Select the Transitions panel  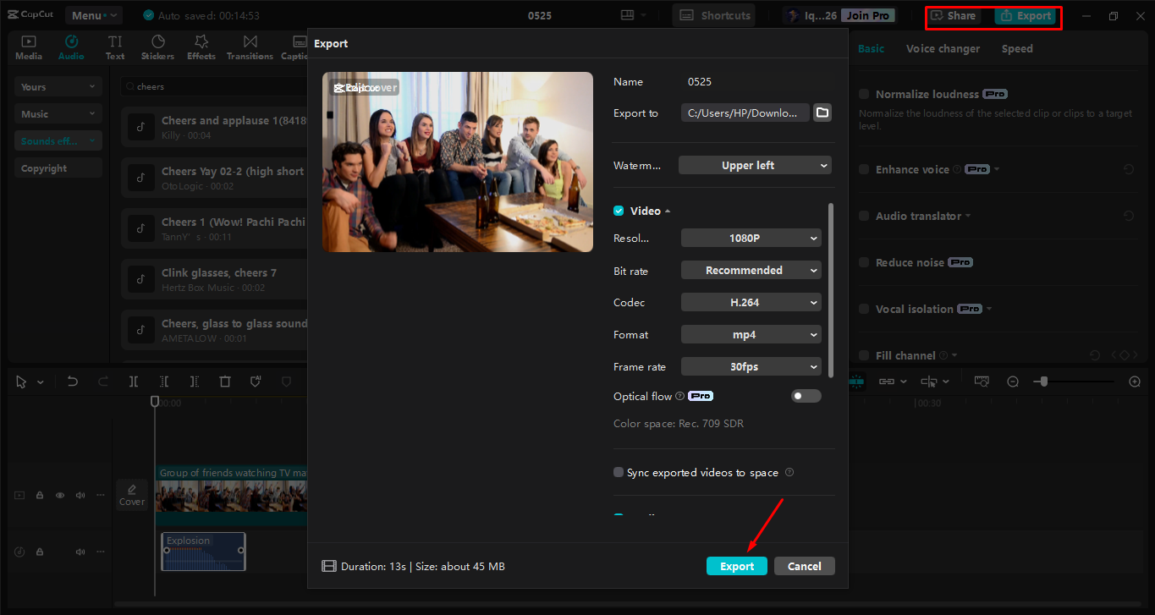[x=250, y=47]
